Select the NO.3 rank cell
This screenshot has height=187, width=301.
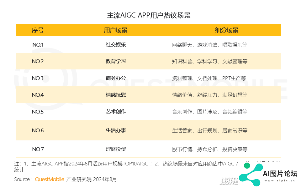tap(38, 78)
